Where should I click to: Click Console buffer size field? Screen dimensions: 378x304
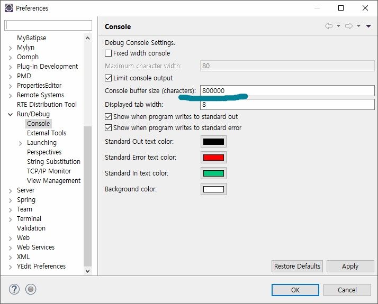pos(287,90)
